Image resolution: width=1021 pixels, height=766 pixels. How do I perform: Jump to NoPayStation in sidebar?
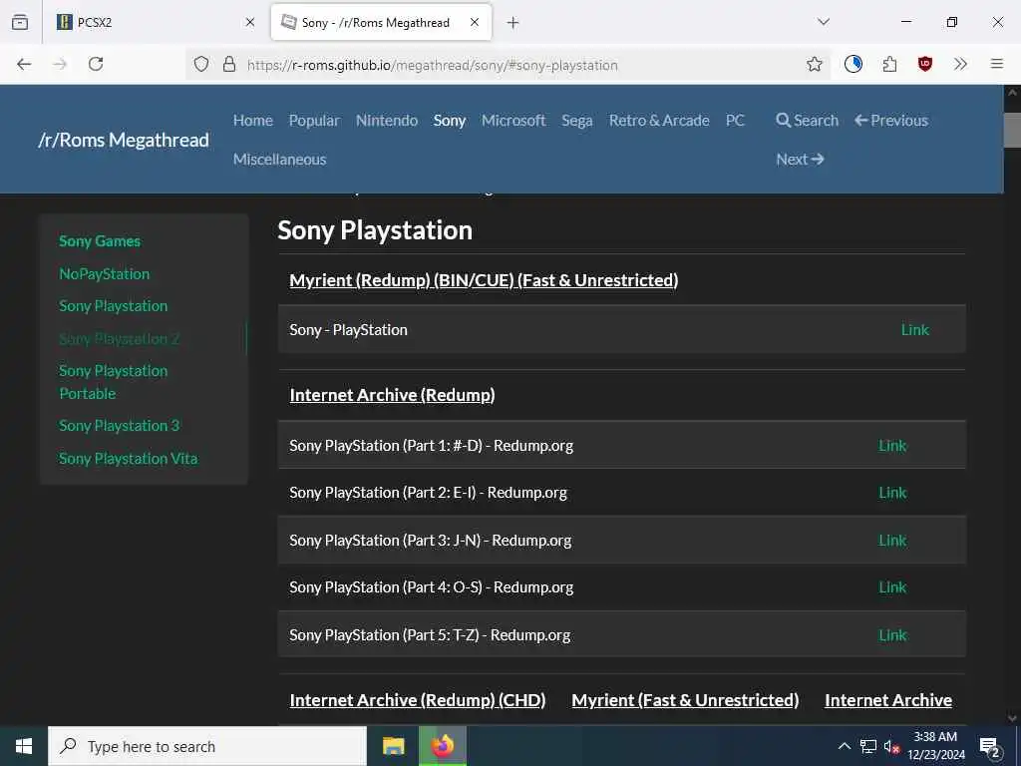tap(104, 273)
